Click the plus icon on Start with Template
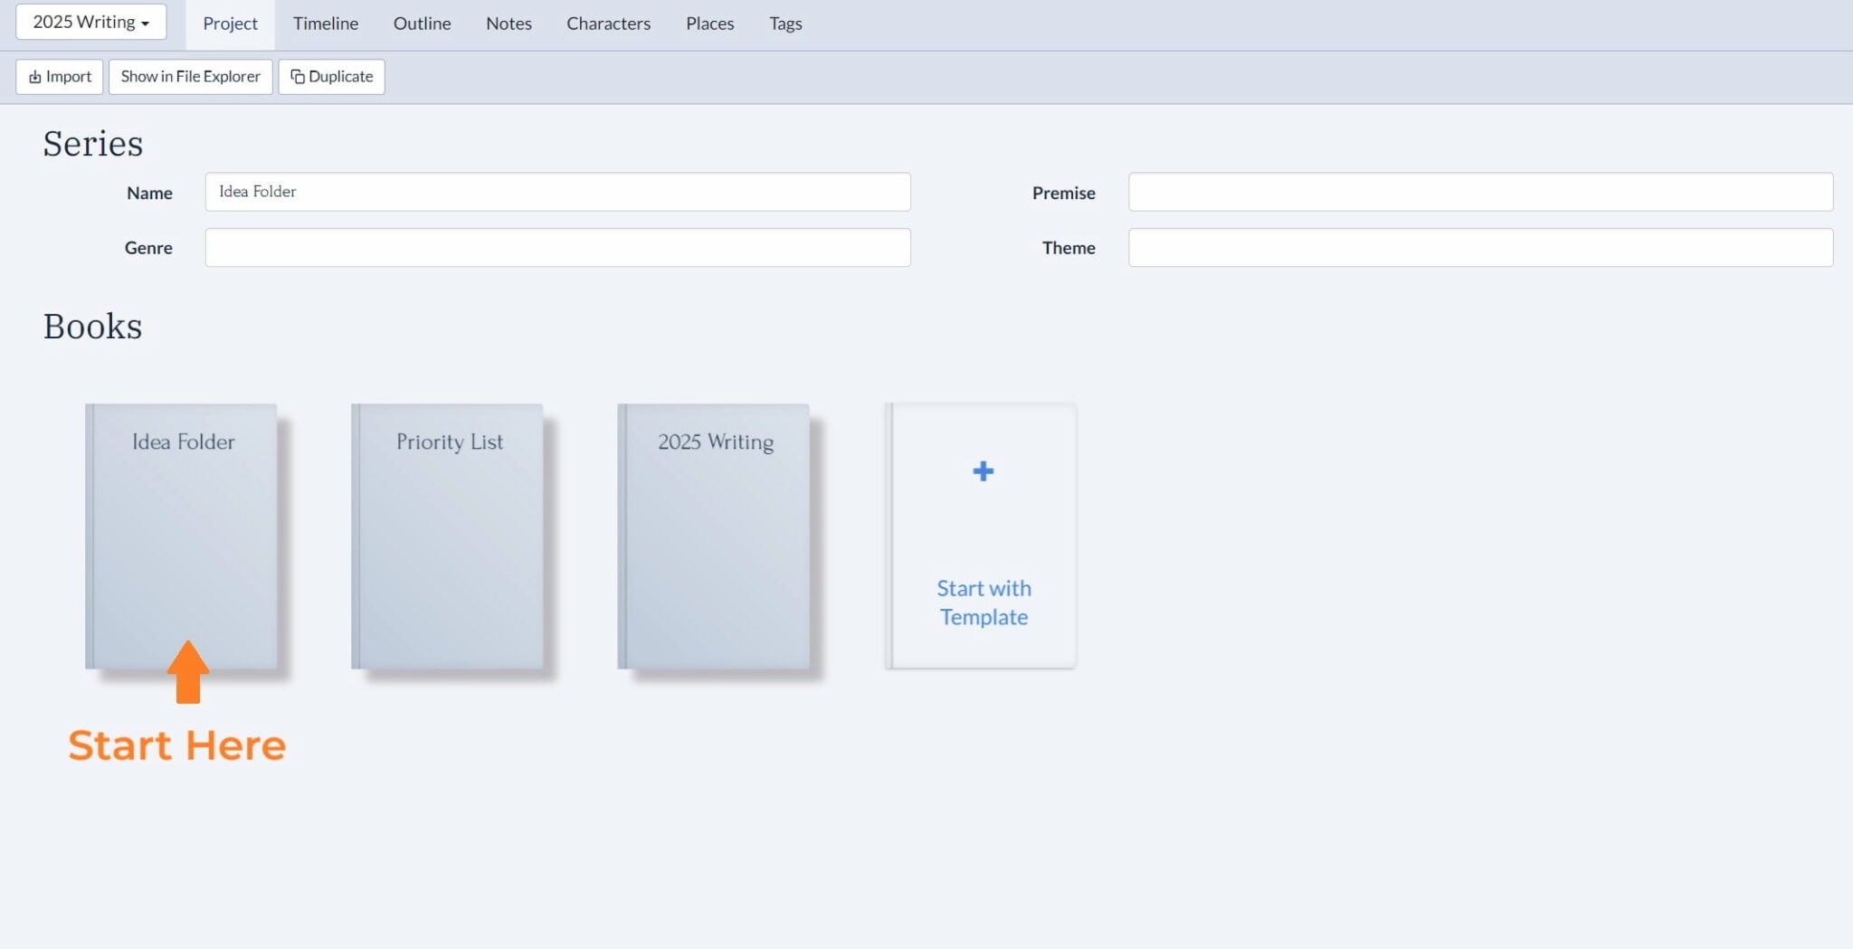 coord(982,470)
